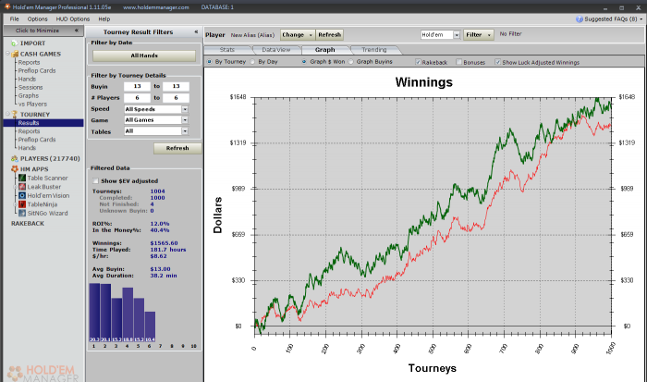Open the Speed dropdown
647x382 pixels.
pos(185,109)
